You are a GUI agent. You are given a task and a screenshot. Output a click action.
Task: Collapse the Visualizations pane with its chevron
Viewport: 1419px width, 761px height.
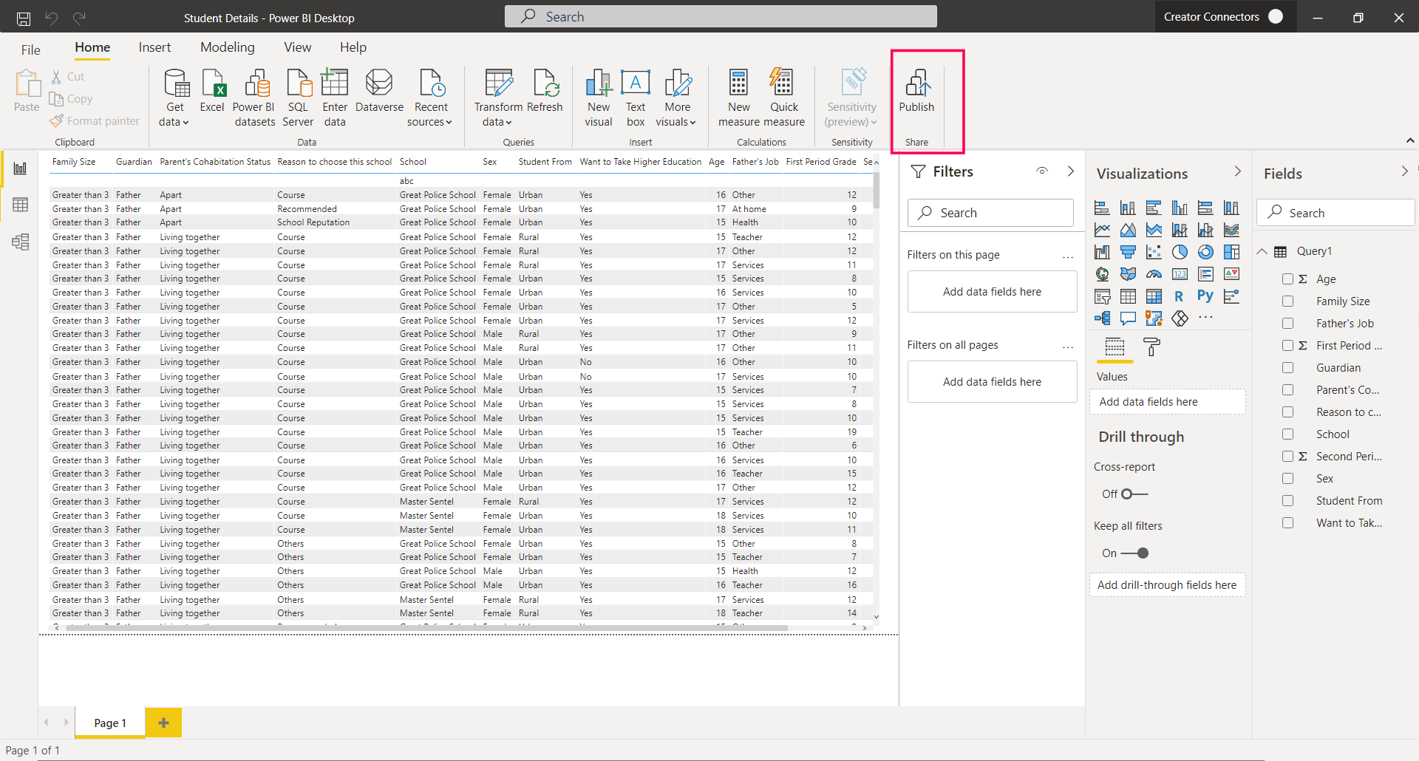[x=1237, y=172]
